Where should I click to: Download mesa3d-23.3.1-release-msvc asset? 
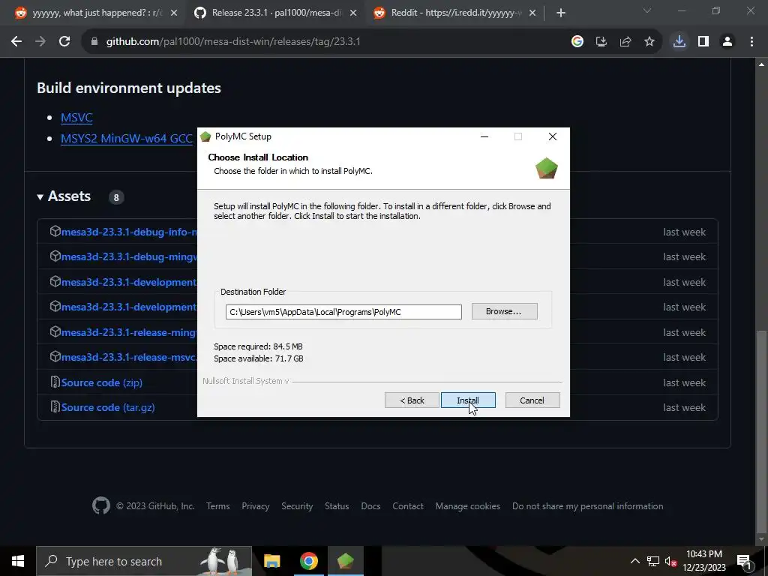pyautogui.click(x=129, y=357)
